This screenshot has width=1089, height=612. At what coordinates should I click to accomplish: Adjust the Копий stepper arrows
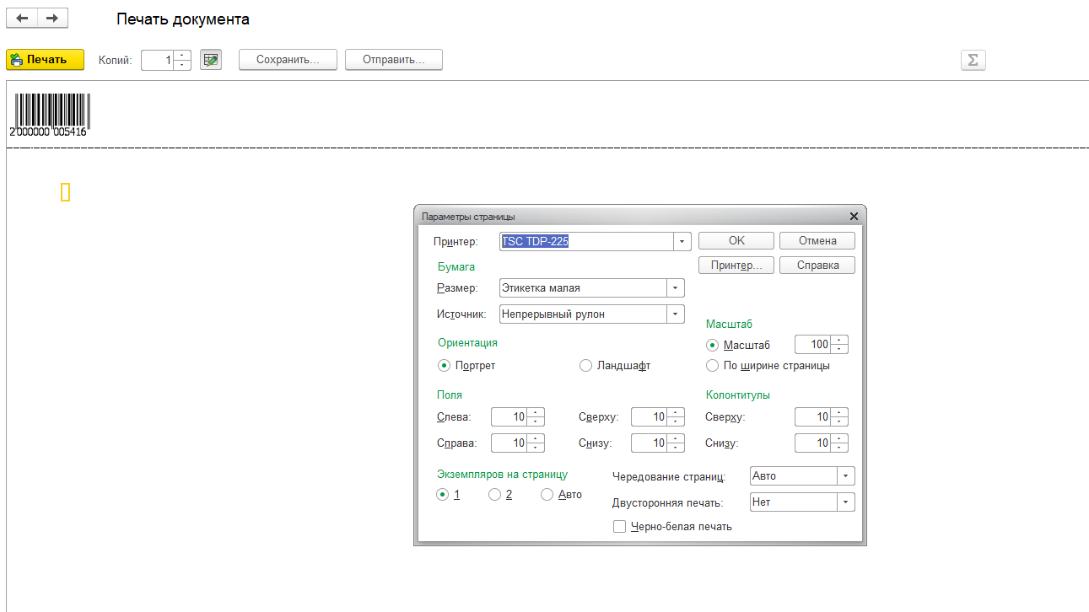pos(182,60)
